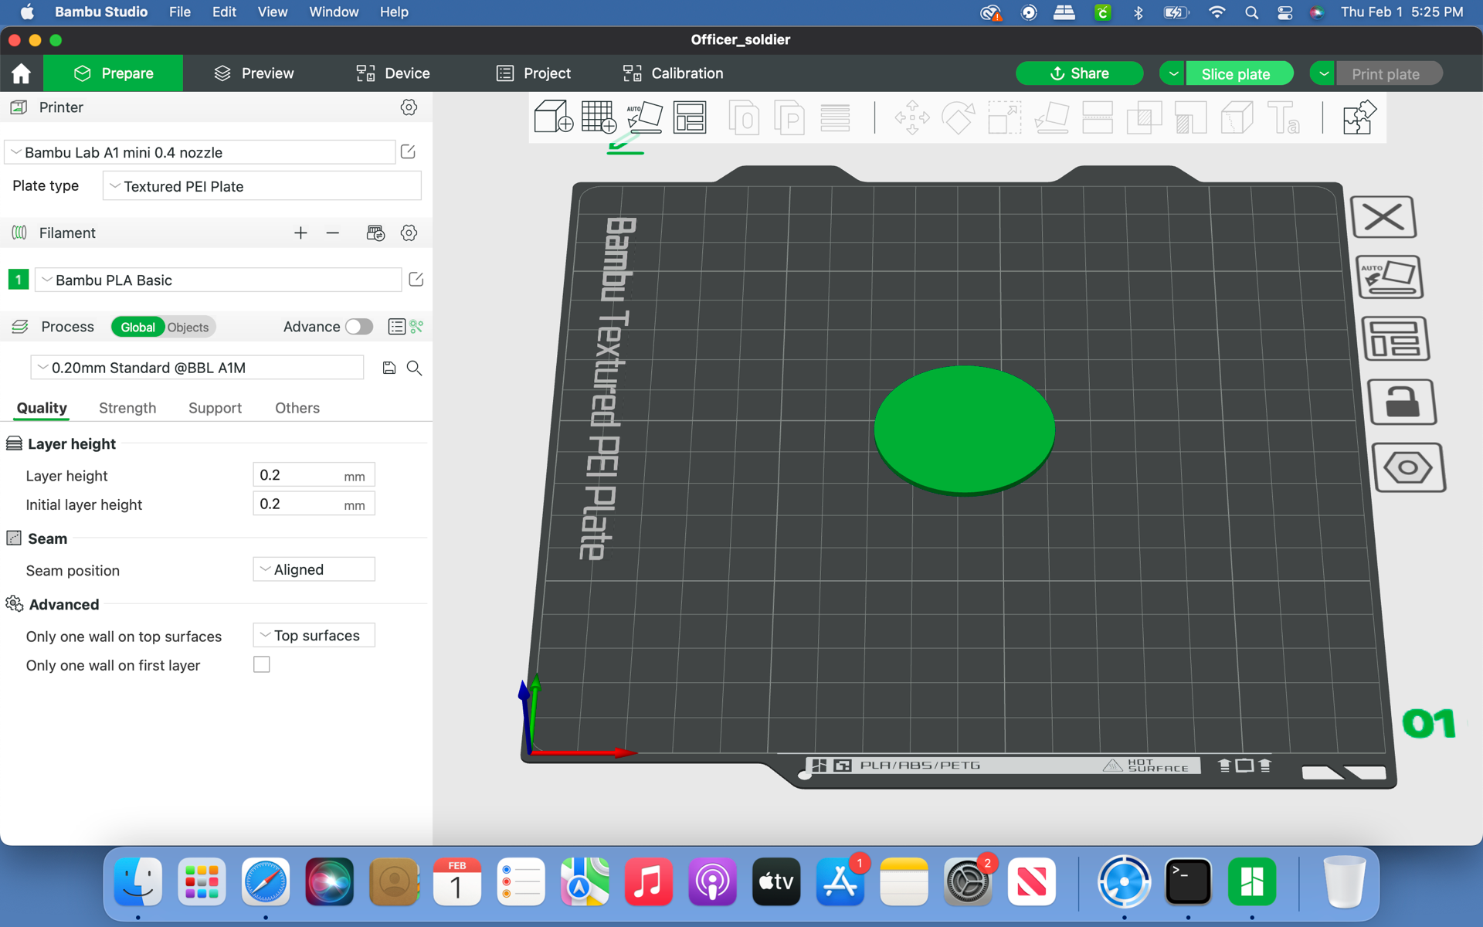
Task: Remove plate with the X icon
Action: tap(1383, 216)
